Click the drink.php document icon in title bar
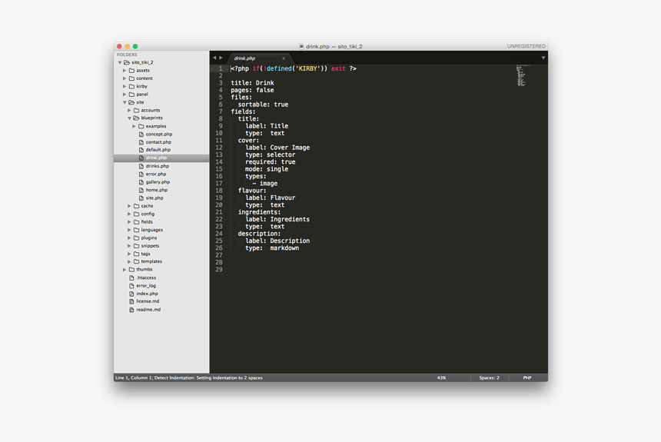This screenshot has height=442, width=661. 301,46
